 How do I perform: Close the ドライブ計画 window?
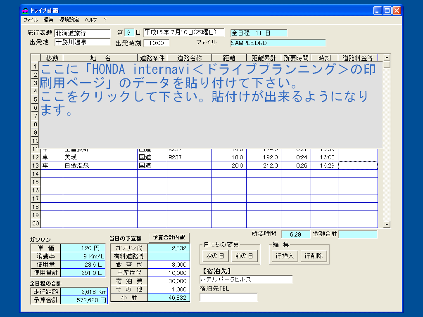[397, 10]
